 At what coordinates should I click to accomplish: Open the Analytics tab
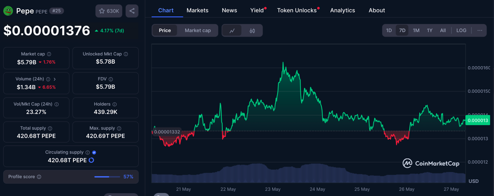[343, 10]
